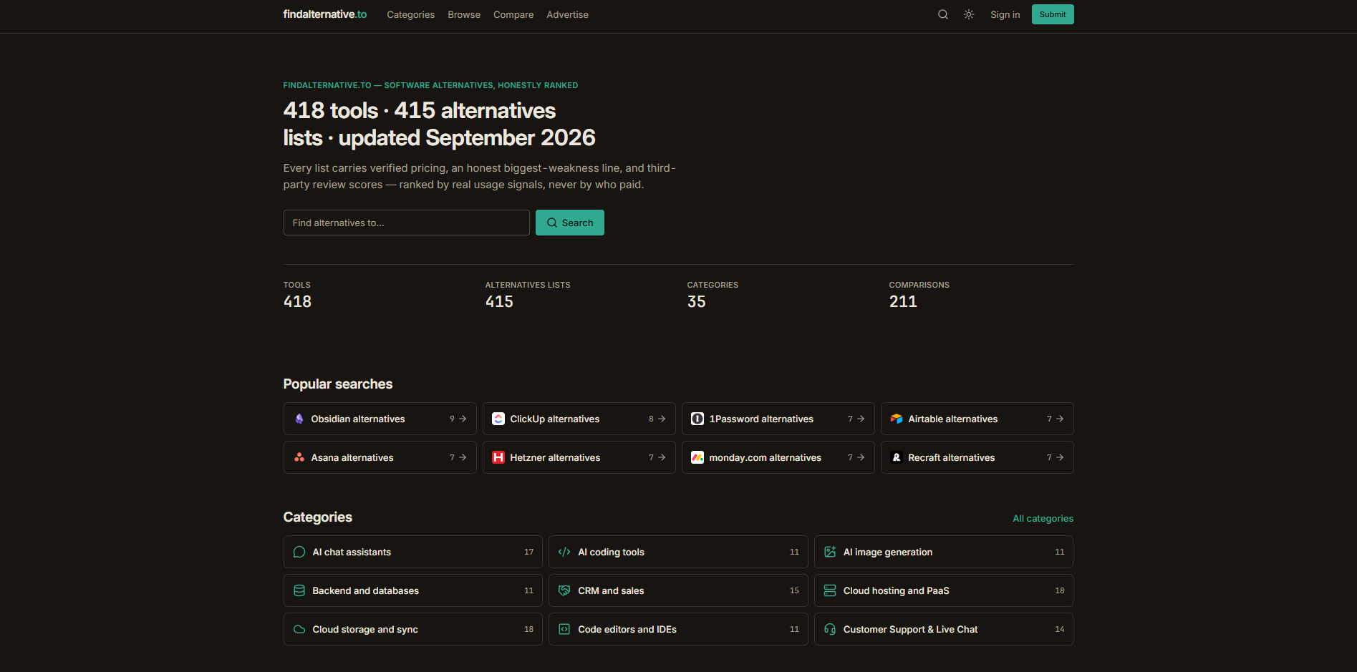Image resolution: width=1357 pixels, height=672 pixels.
Task: Click the Asana logo icon
Action: pyautogui.click(x=299, y=457)
